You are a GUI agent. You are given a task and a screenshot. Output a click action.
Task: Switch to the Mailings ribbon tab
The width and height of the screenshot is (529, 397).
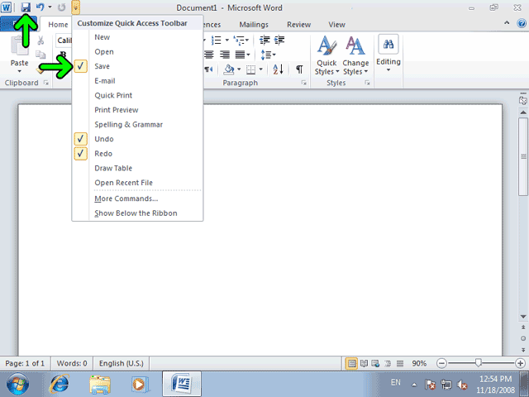[254, 24]
